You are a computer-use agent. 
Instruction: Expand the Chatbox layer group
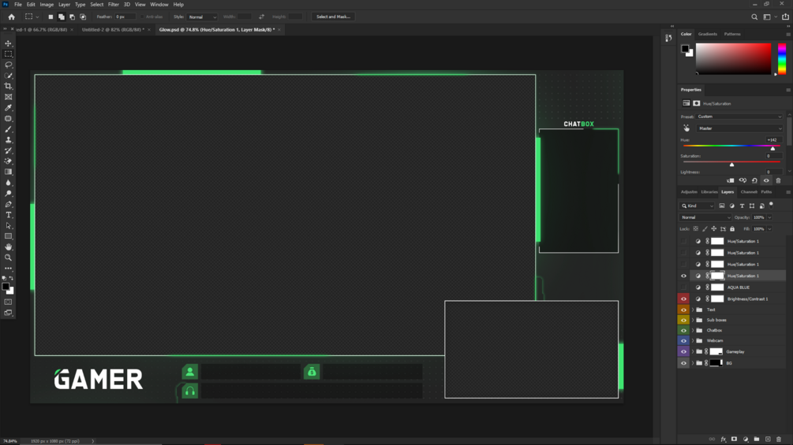693,331
